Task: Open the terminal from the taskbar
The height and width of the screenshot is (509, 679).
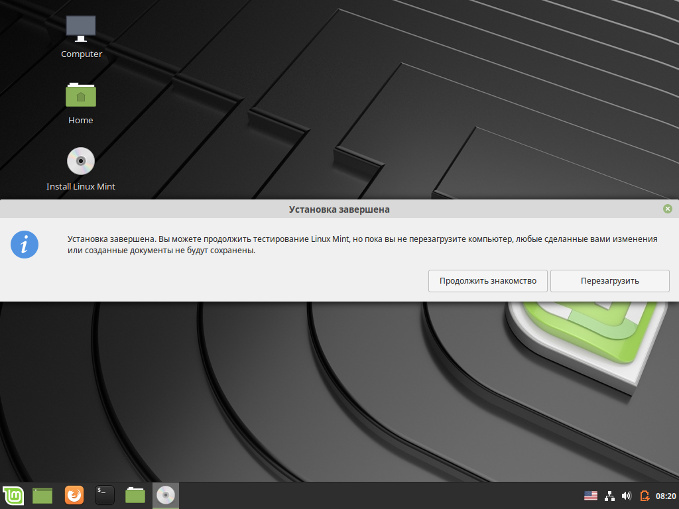Action: (104, 495)
